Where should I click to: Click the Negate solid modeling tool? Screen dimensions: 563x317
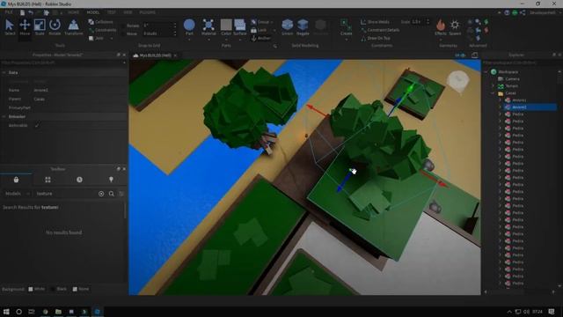click(x=303, y=27)
